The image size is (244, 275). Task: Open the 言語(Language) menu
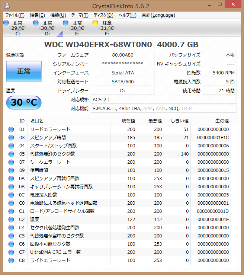tap(158, 15)
